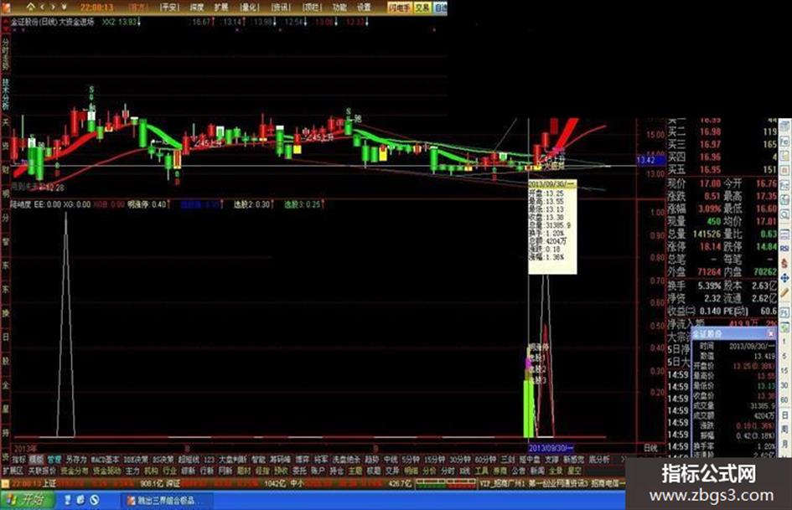Click the magnifier icon in right toolbar
Viewport: 792px width, 510px height.
tap(784, 215)
